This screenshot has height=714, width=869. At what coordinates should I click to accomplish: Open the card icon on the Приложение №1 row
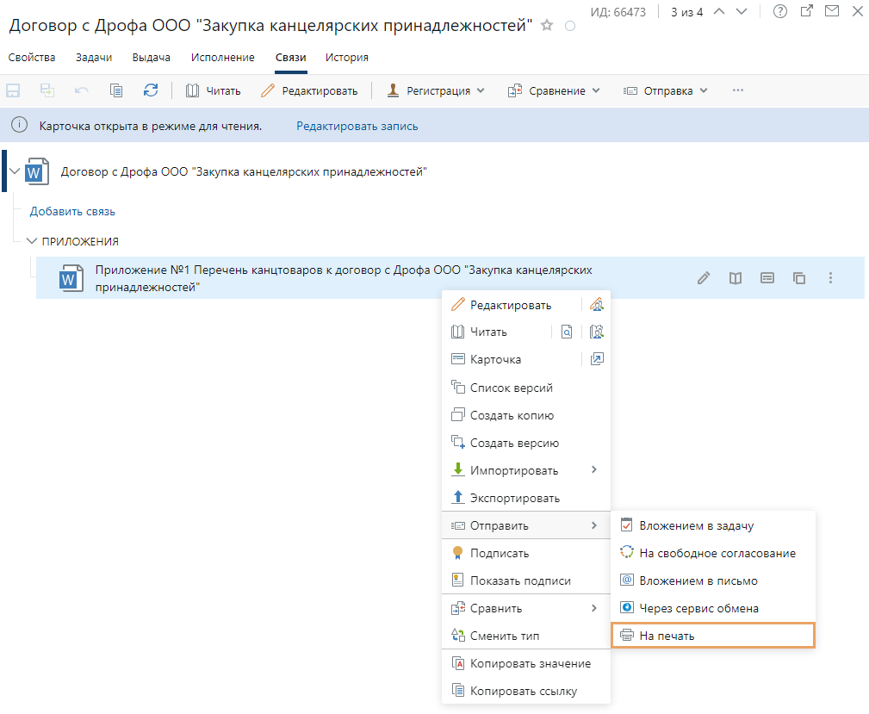[x=767, y=278]
